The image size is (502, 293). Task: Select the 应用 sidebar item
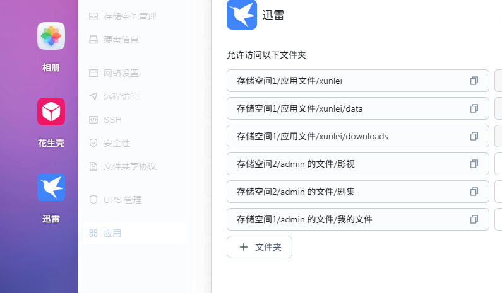point(134,233)
